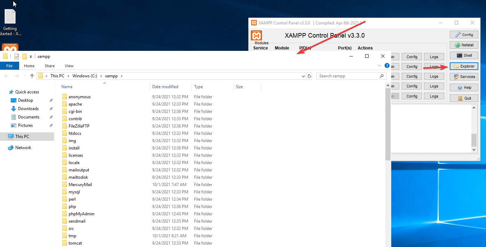Click first row Config button in XAMPP

point(412,57)
